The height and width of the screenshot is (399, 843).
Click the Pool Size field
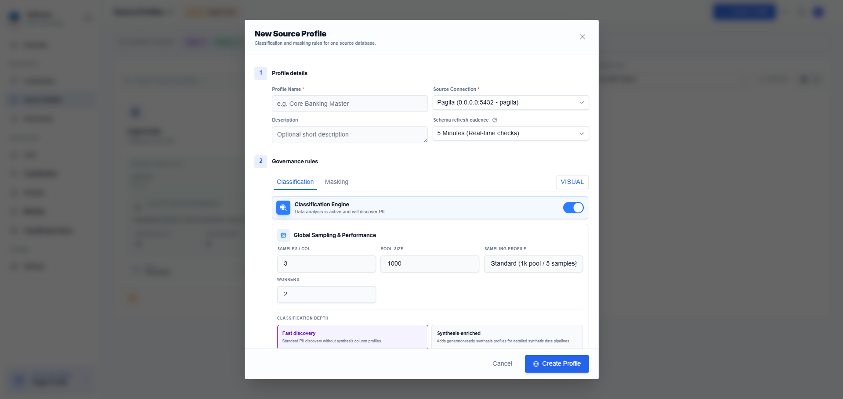430,264
